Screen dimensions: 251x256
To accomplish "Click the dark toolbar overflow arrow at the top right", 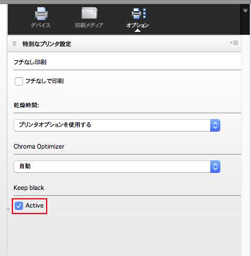I will click(x=245, y=11).
